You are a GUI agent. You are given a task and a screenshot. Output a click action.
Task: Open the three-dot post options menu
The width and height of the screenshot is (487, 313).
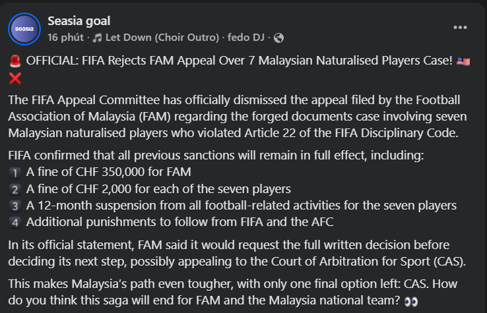[x=461, y=28]
